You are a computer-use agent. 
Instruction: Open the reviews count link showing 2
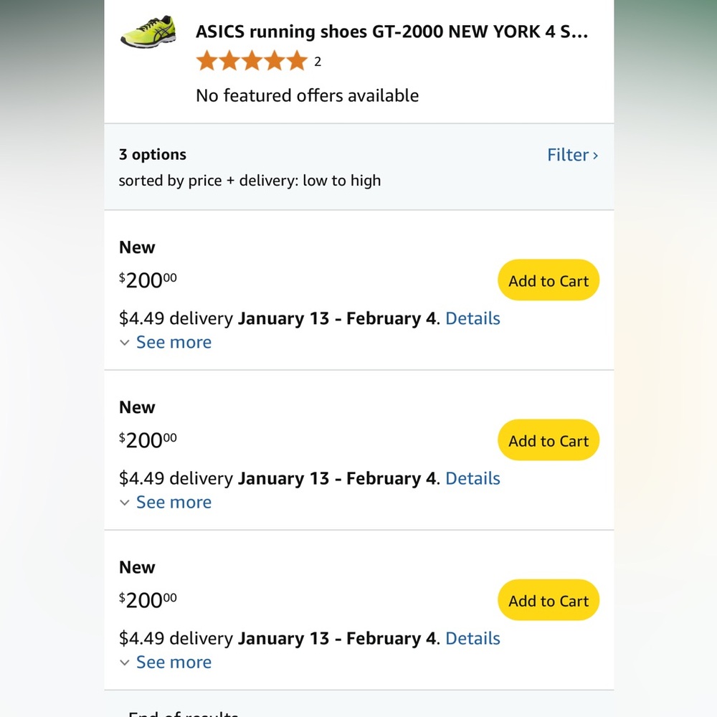[x=317, y=62]
